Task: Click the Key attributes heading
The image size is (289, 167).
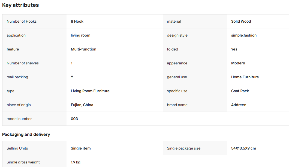Action: coord(20,5)
